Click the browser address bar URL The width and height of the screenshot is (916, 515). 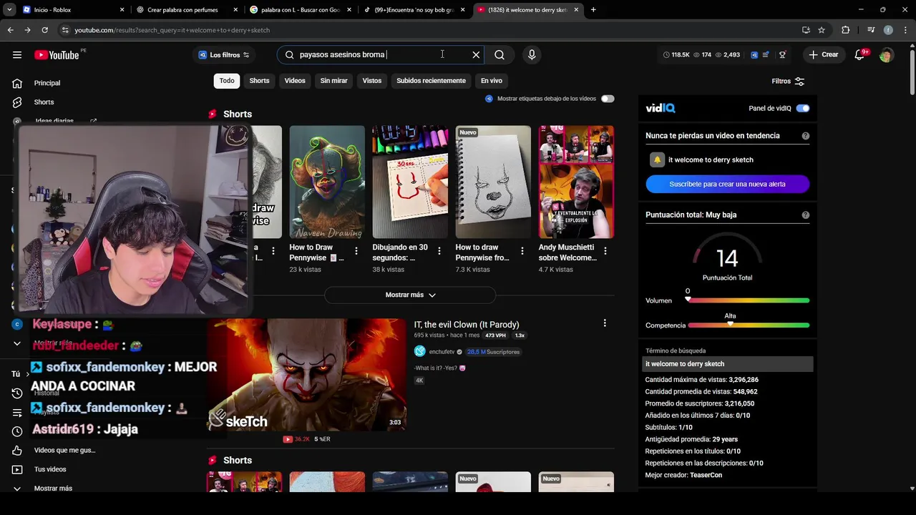coord(172,30)
